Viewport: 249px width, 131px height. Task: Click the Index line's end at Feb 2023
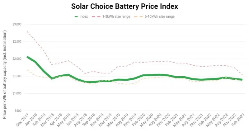click(242, 80)
